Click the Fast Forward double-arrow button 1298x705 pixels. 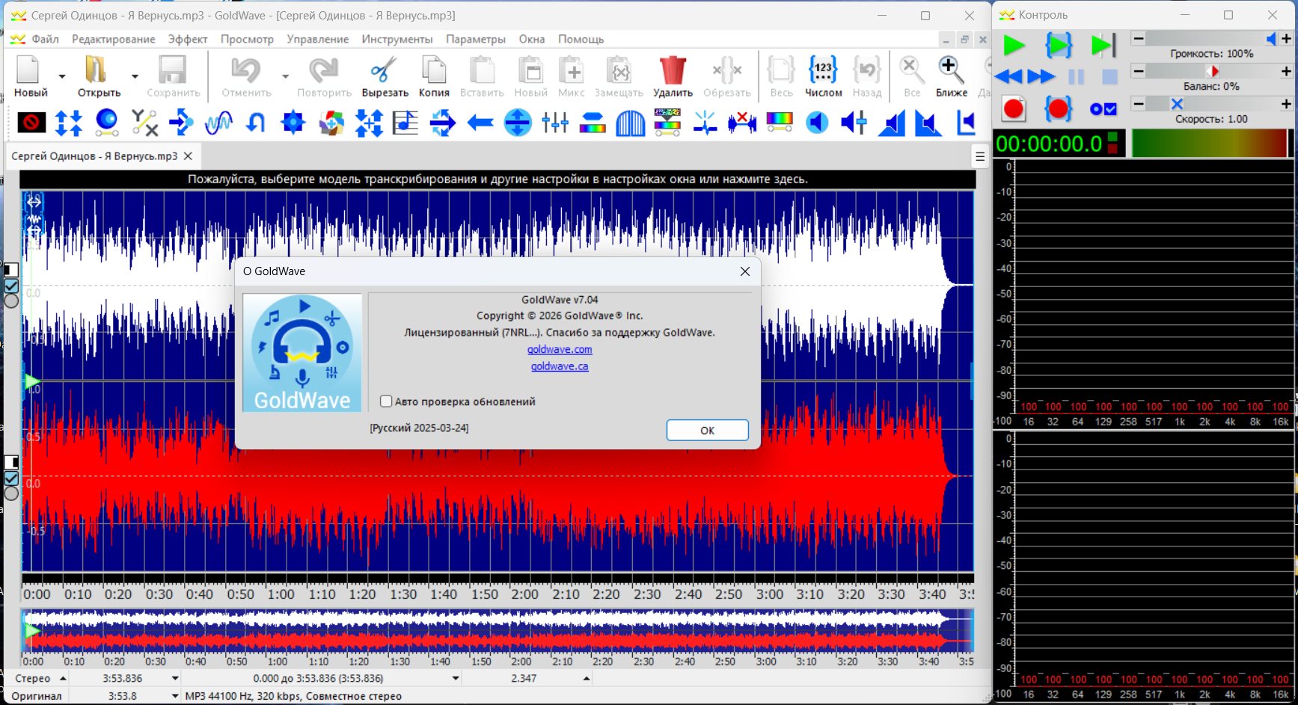1041,76
